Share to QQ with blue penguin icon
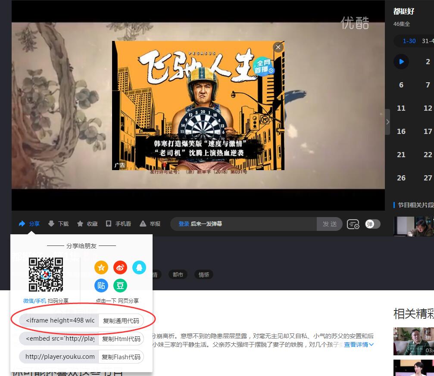This screenshot has height=376, width=434. [139, 267]
